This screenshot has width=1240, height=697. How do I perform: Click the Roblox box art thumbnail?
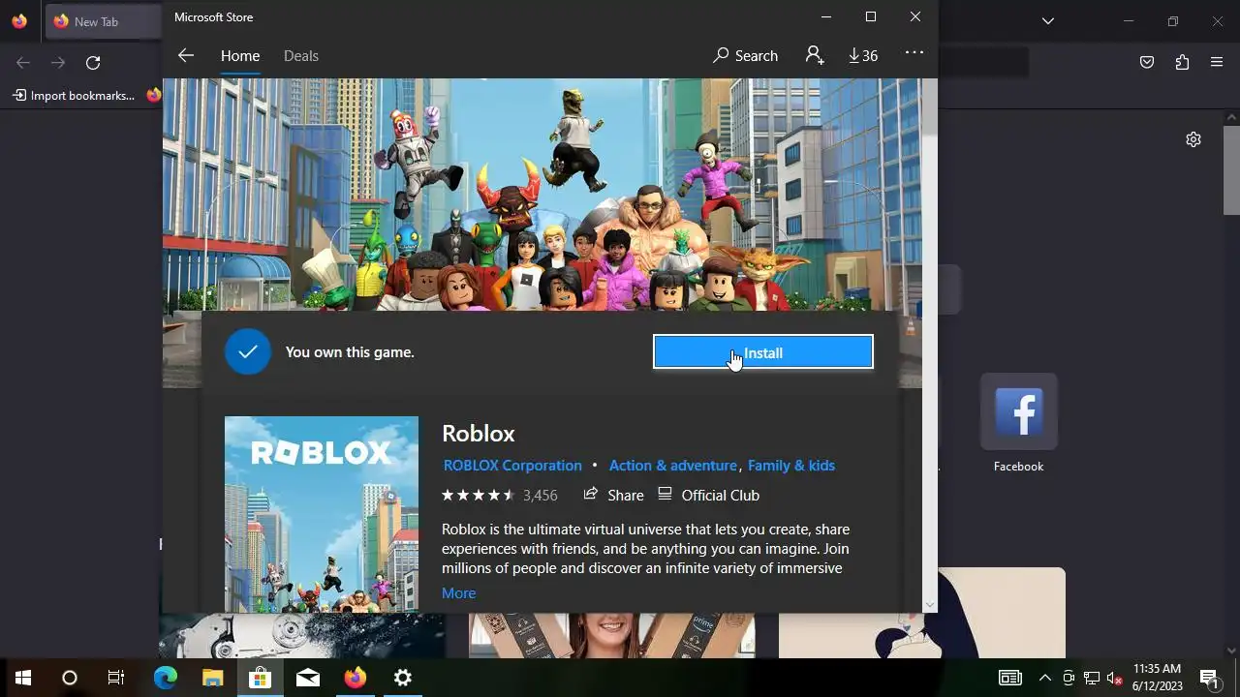[x=322, y=514]
